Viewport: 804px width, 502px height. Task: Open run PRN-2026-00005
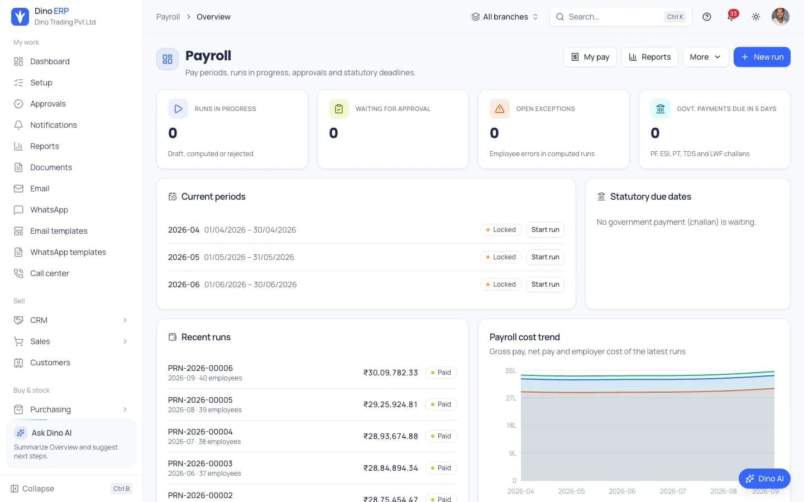[x=313, y=404]
